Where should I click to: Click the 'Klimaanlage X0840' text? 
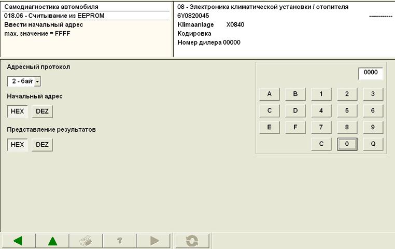[211, 25]
